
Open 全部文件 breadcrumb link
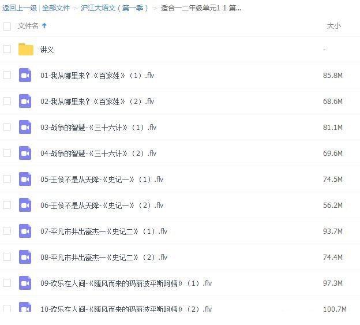[56, 8]
